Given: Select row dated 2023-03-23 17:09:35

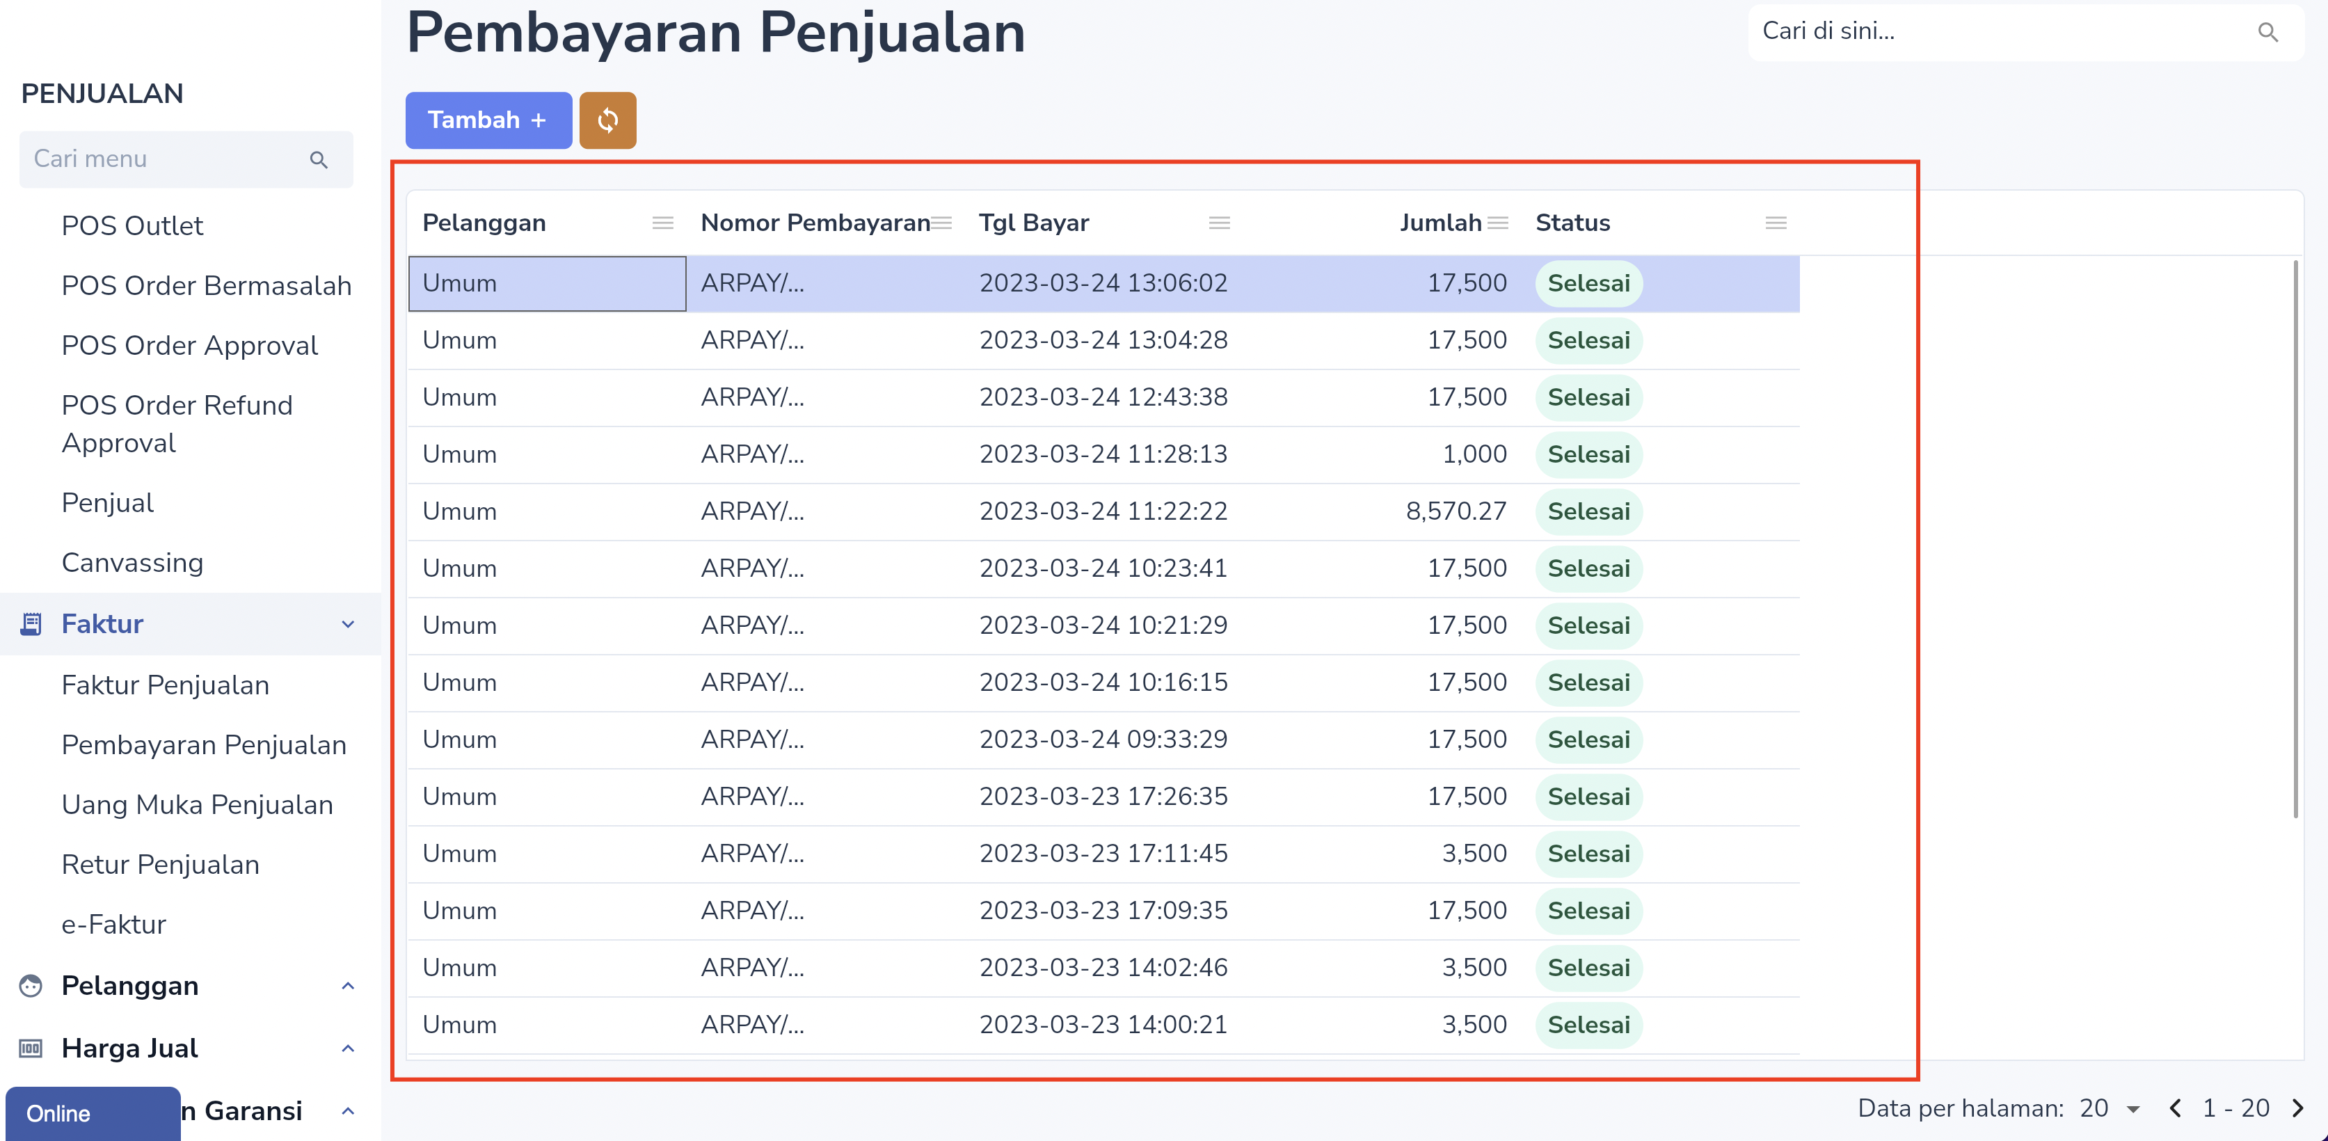Looking at the screenshot, I should (x=1103, y=911).
